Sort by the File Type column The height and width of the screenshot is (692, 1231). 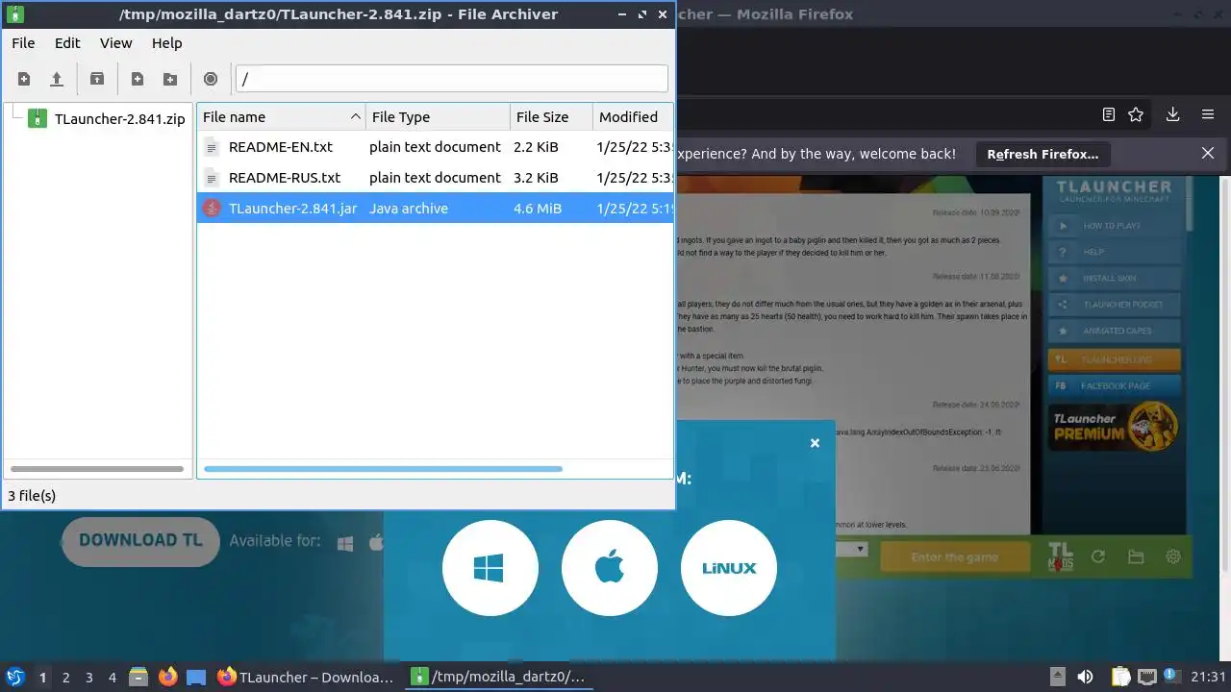pos(438,117)
